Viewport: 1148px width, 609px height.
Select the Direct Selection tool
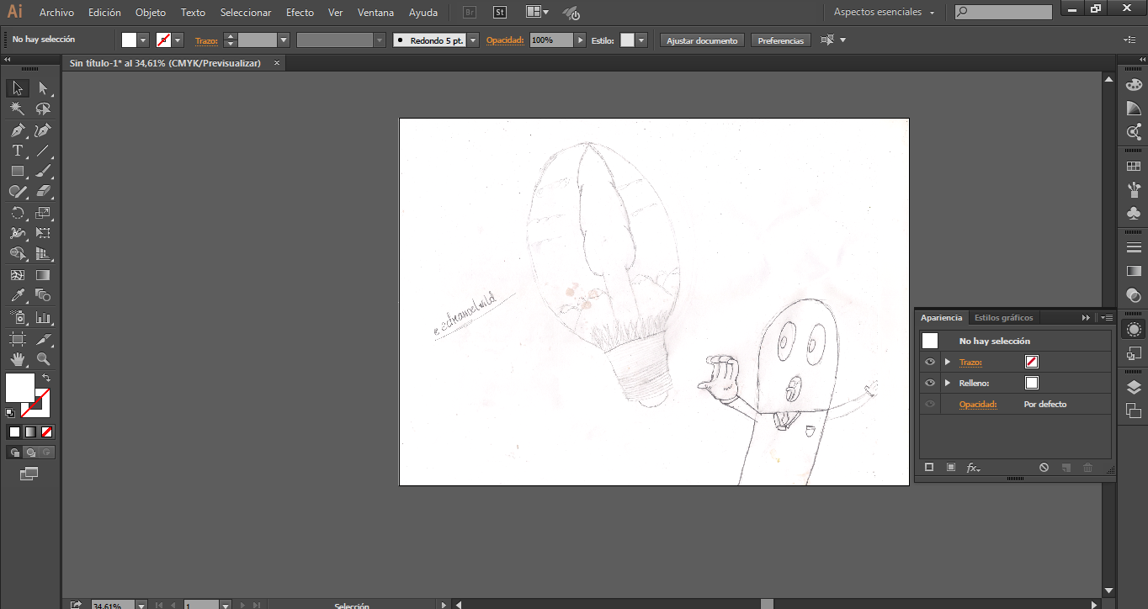click(44, 88)
